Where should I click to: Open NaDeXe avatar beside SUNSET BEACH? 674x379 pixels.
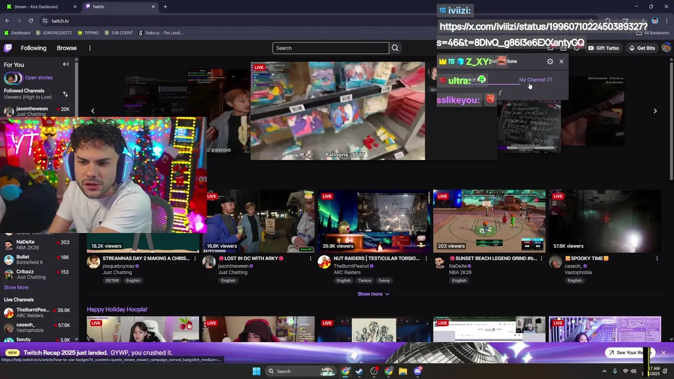pyautogui.click(x=440, y=262)
